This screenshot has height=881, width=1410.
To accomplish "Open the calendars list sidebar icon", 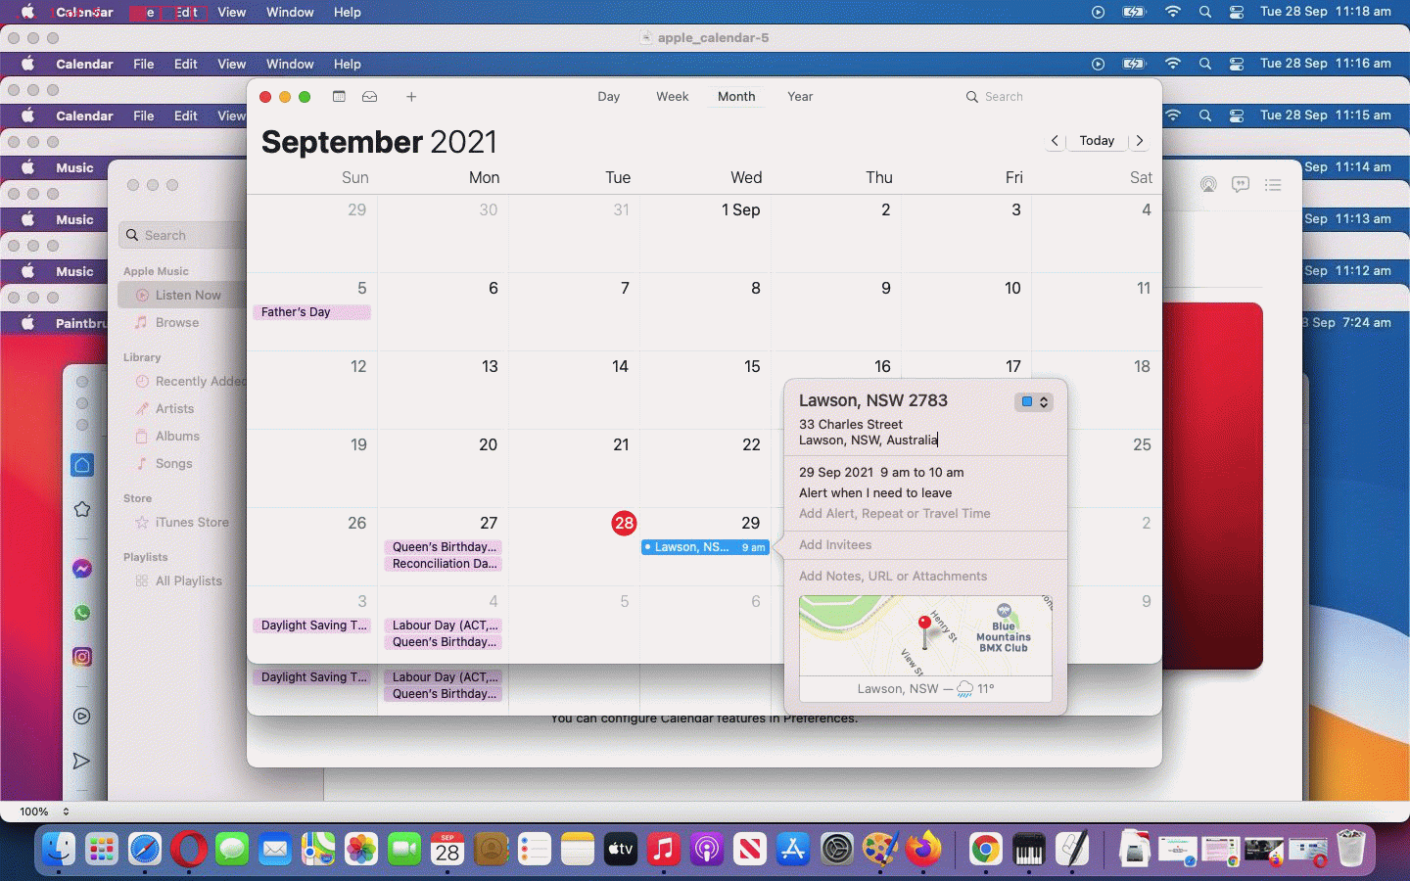I will click(x=339, y=97).
